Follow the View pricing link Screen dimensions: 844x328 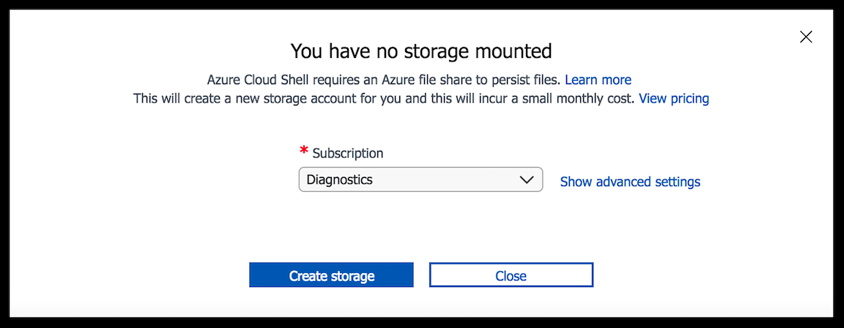coord(674,98)
